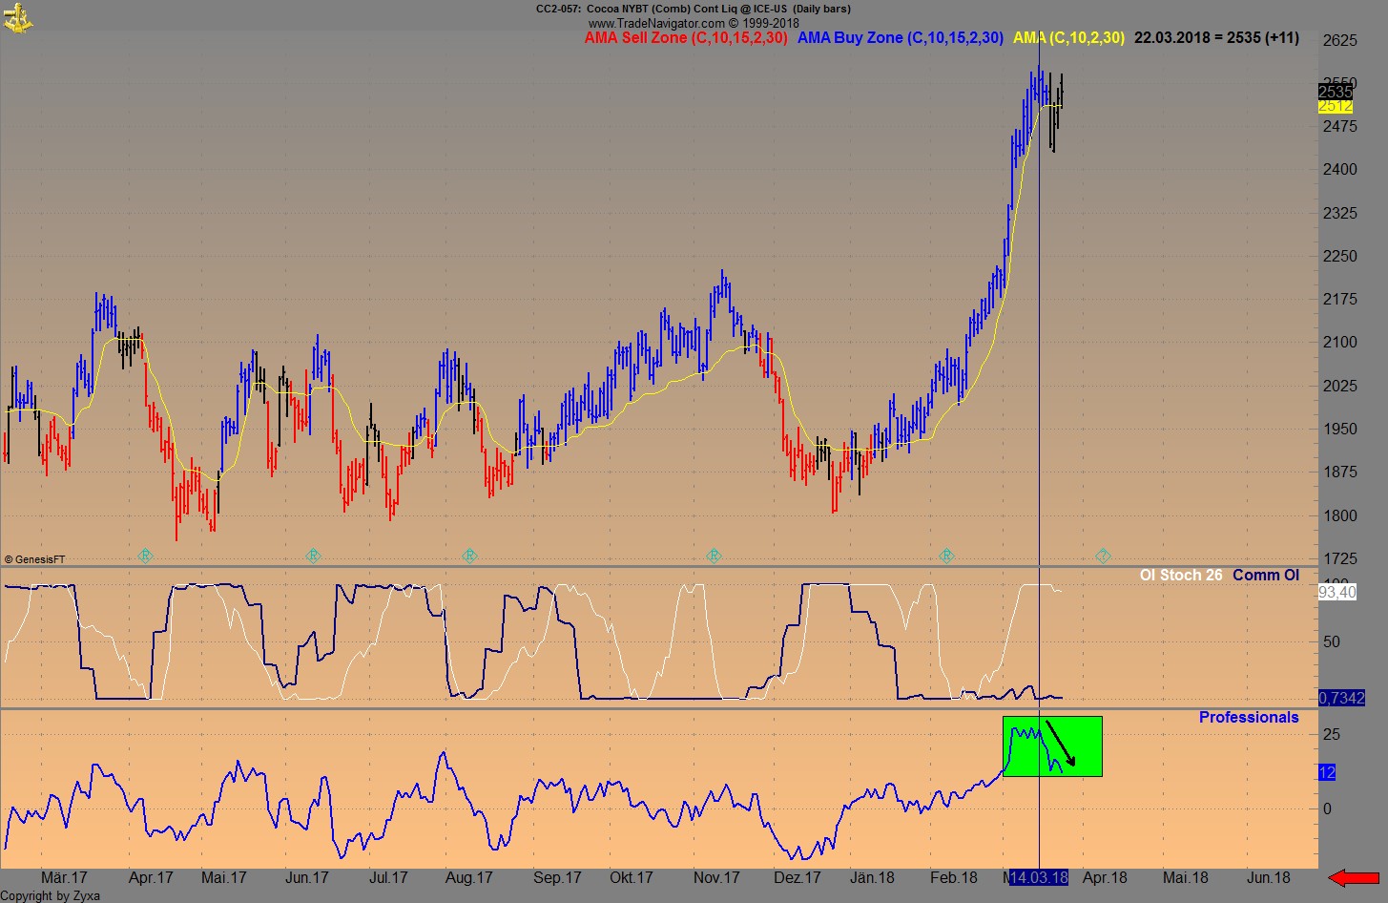Toggle the AMA Sell Zone indicator legend
1388x903 pixels.
point(686,38)
